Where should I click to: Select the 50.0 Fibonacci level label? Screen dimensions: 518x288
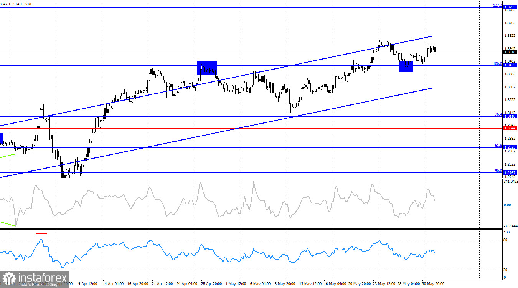498,171
